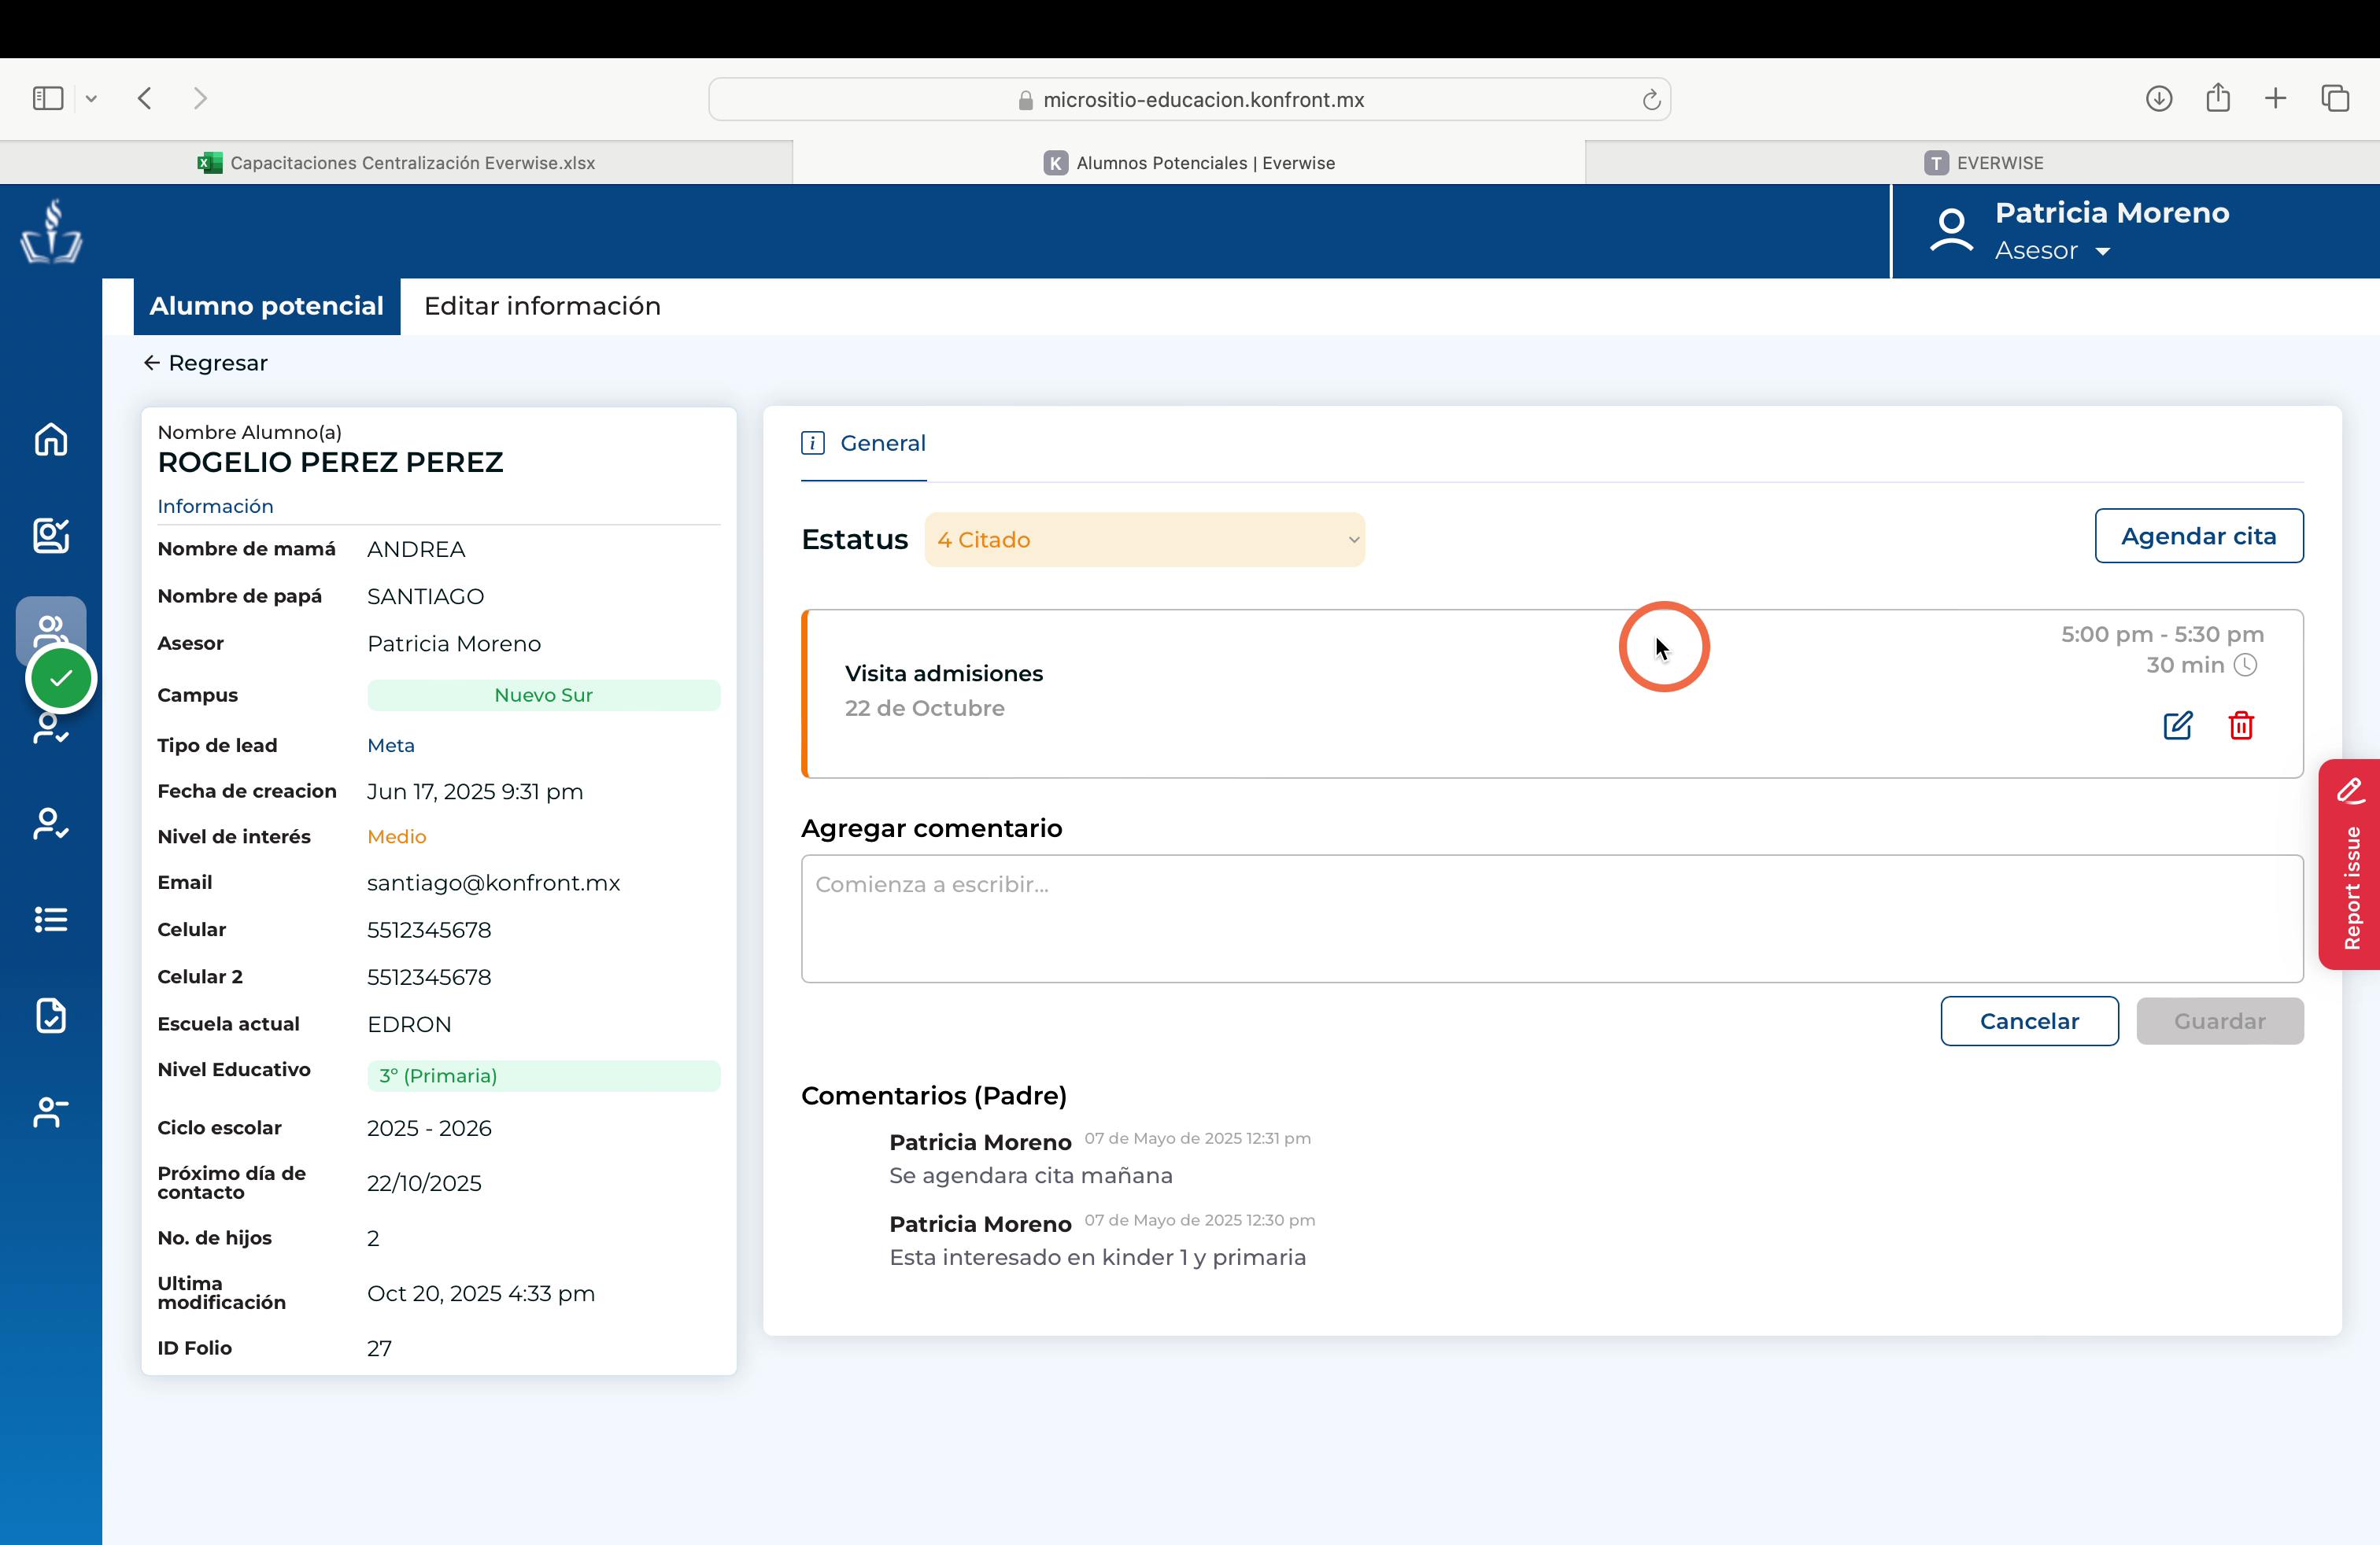This screenshot has width=2380, height=1545.
Task: Click the Nuevo Sur campus badge
Action: pos(543,695)
